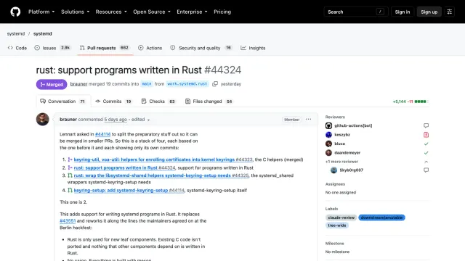Screen dimensions: 465x261
Task: Go to the Pricing page
Action: [222, 12]
